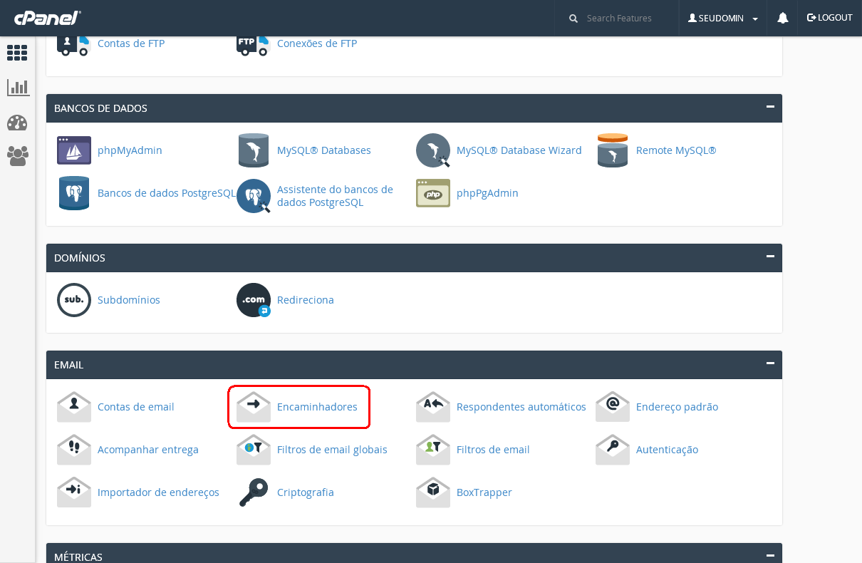
Task: Click the cPanel logo
Action: 48,17
